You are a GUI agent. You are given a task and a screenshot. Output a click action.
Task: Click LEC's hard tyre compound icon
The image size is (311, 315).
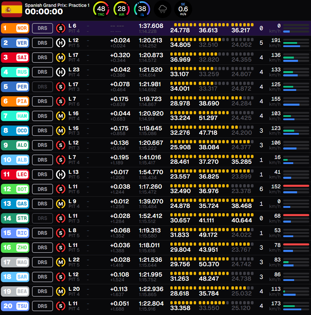pyautogui.click(x=60, y=175)
